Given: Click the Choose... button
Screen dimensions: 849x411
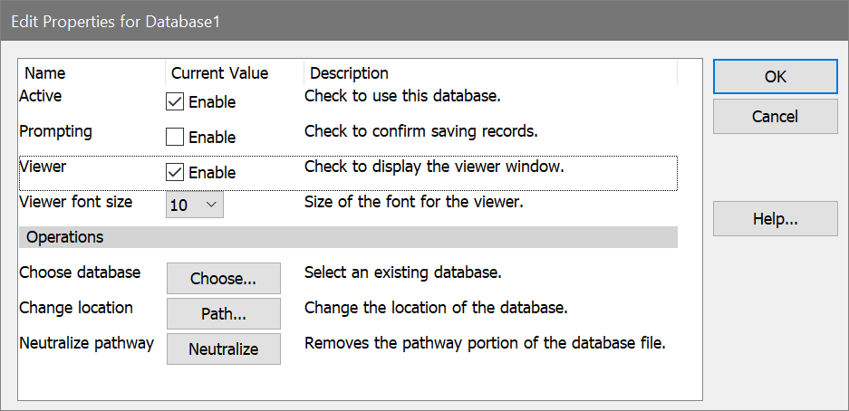Looking at the screenshot, I should (223, 279).
